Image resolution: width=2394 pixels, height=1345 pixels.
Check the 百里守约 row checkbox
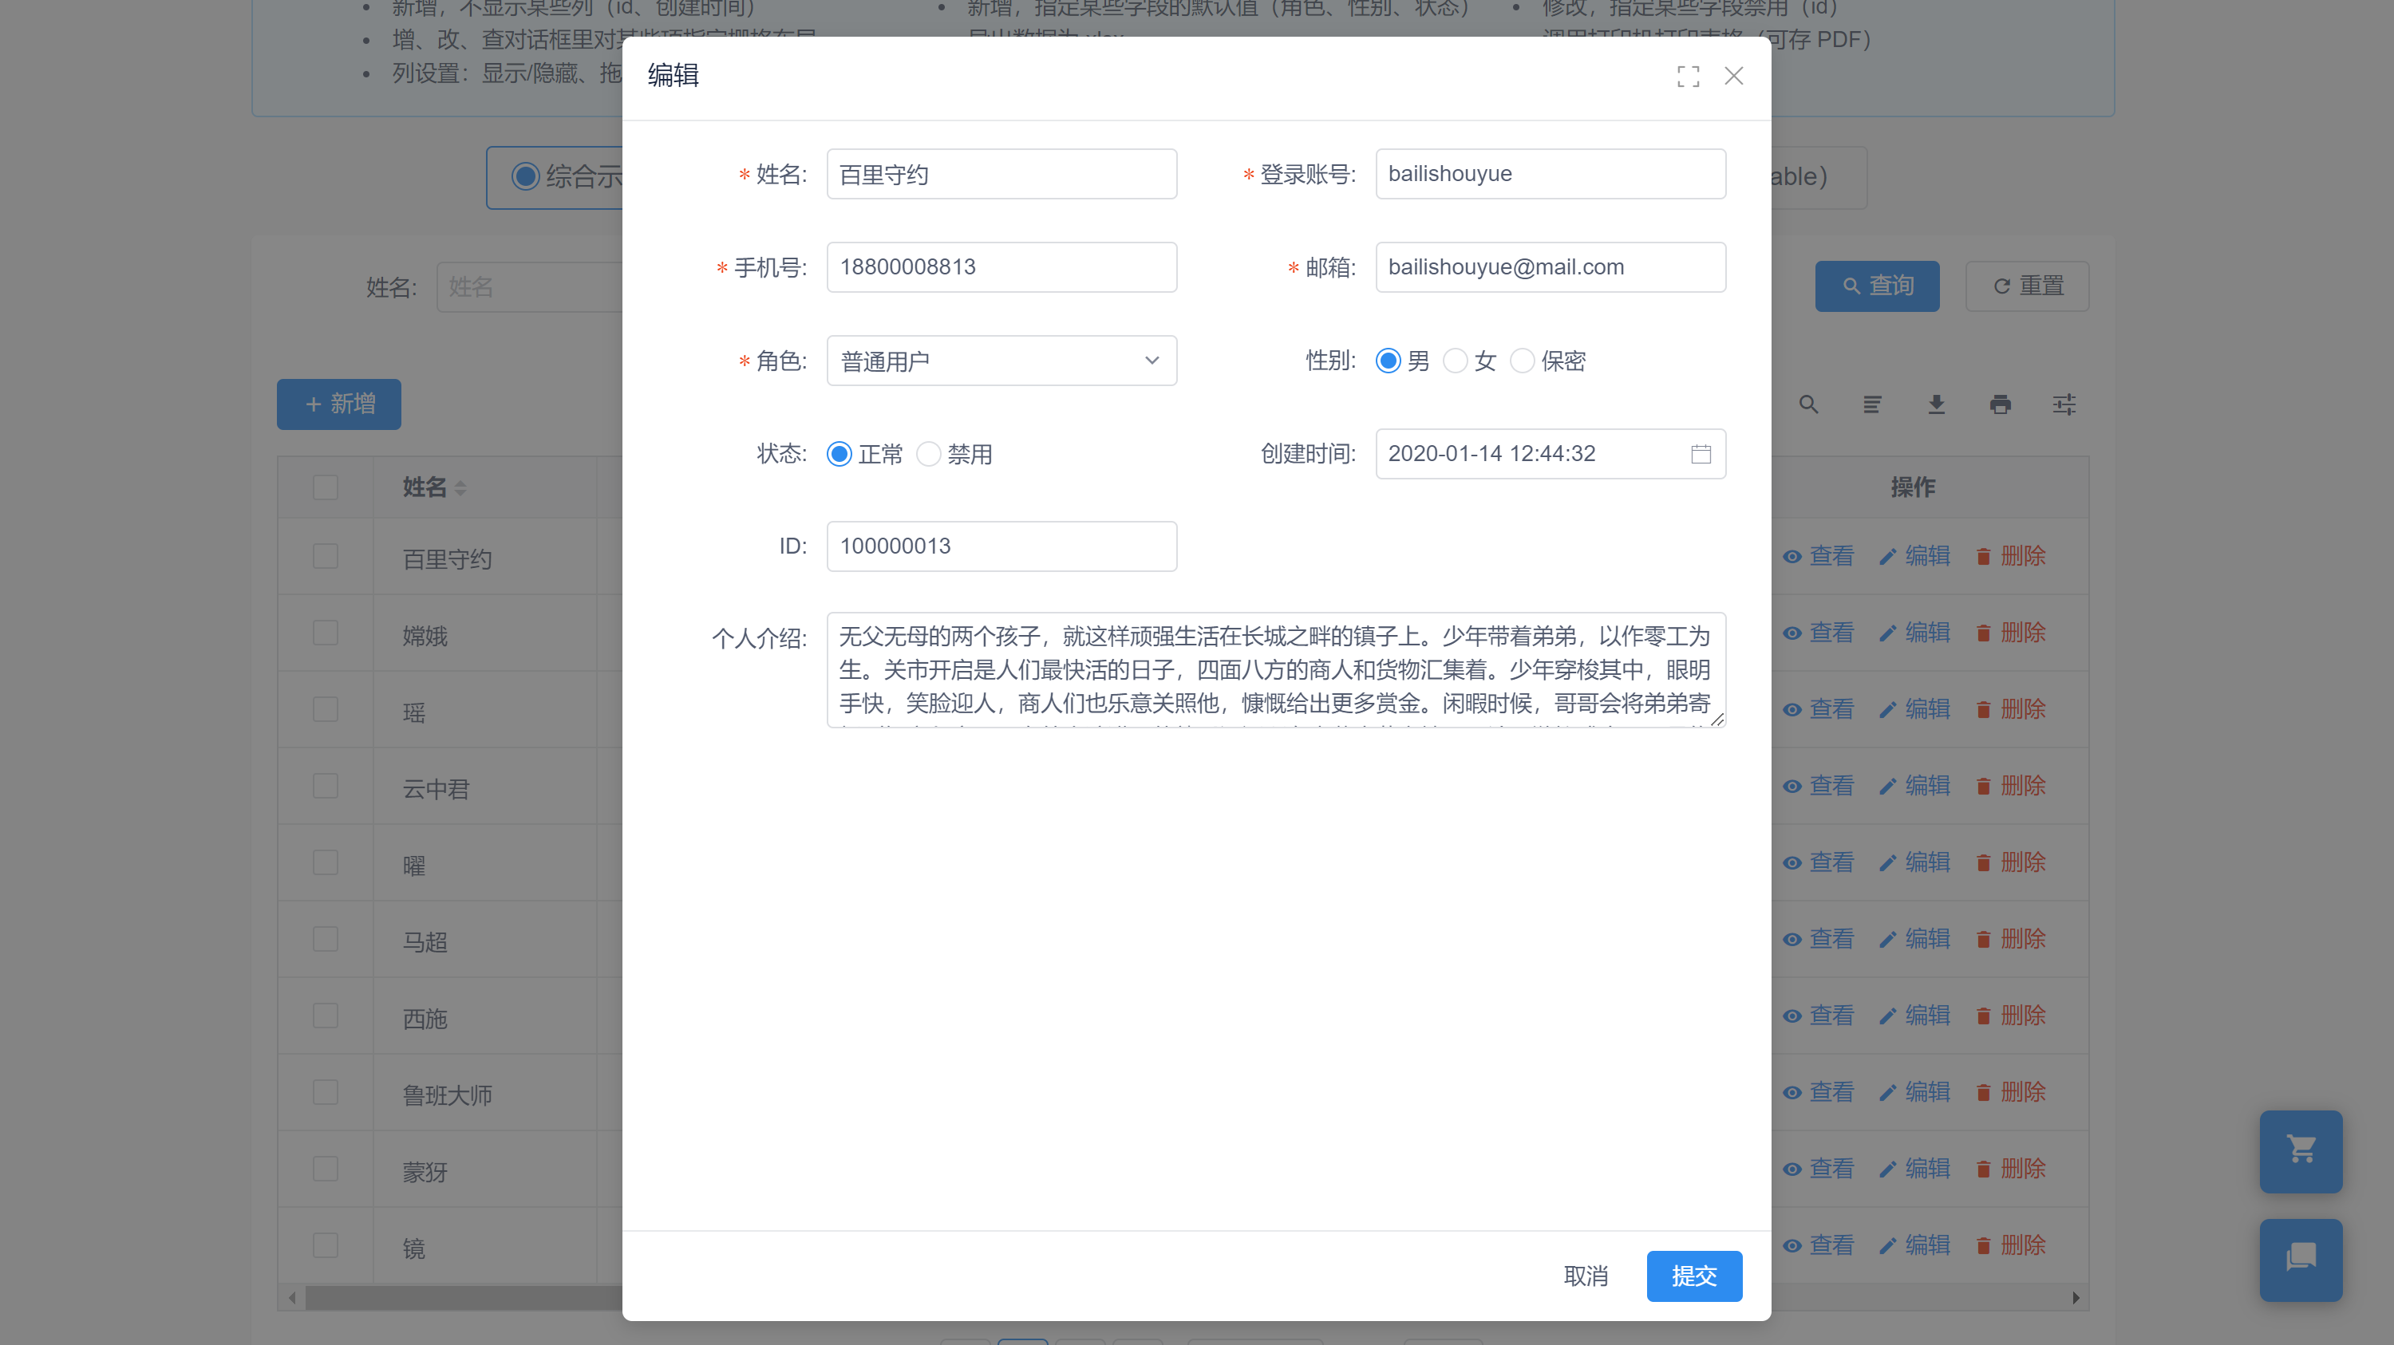(x=326, y=556)
